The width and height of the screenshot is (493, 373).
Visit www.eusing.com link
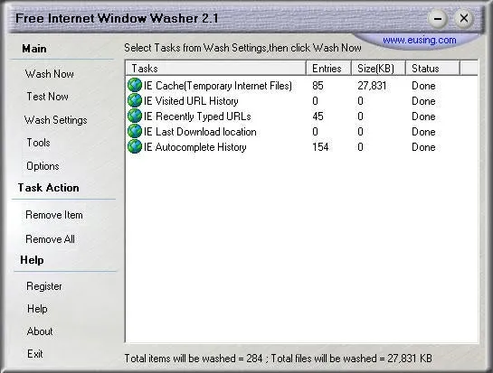click(x=419, y=40)
